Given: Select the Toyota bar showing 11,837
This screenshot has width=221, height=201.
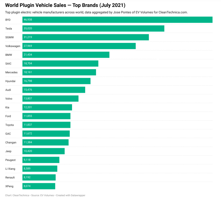Looking at the screenshot, I should coord(46,125).
